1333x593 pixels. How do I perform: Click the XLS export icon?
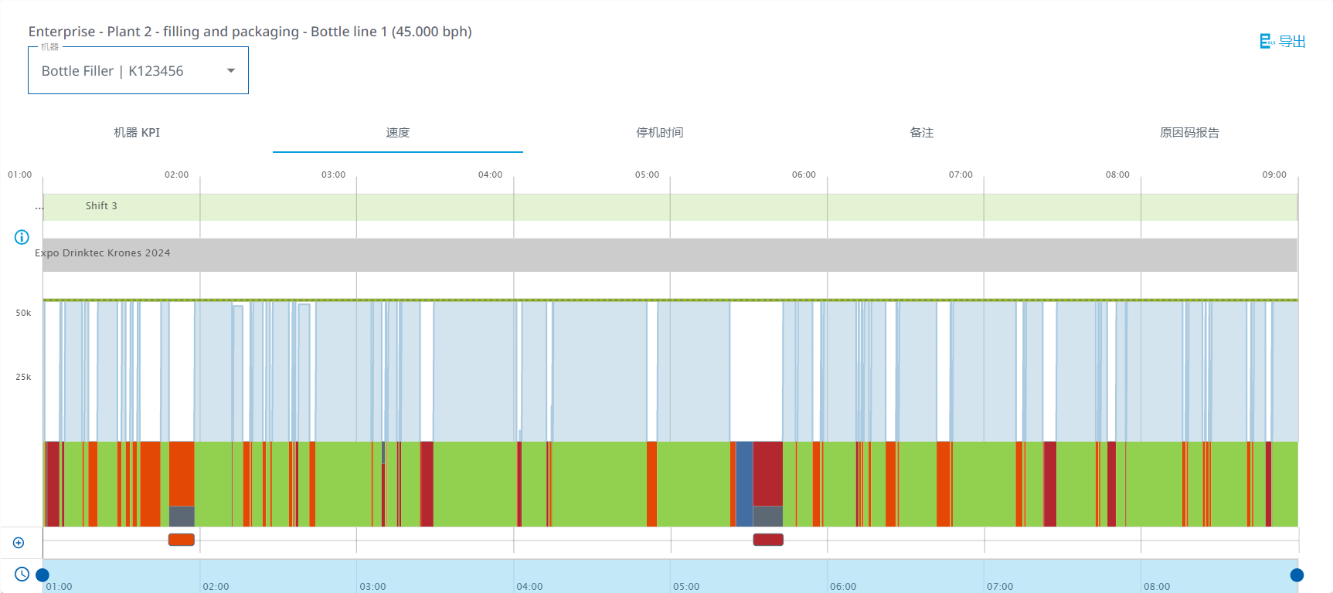pyautogui.click(x=1267, y=41)
